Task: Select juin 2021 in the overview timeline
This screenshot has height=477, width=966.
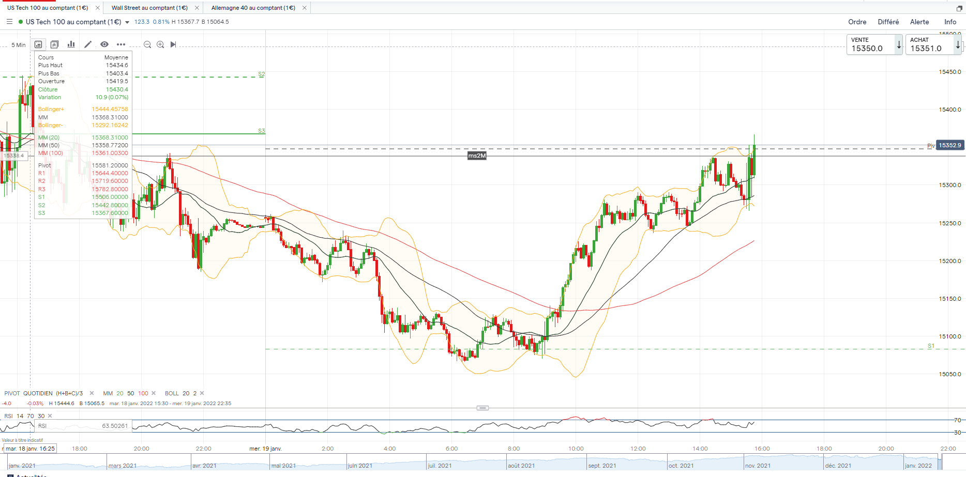Action: point(360,466)
